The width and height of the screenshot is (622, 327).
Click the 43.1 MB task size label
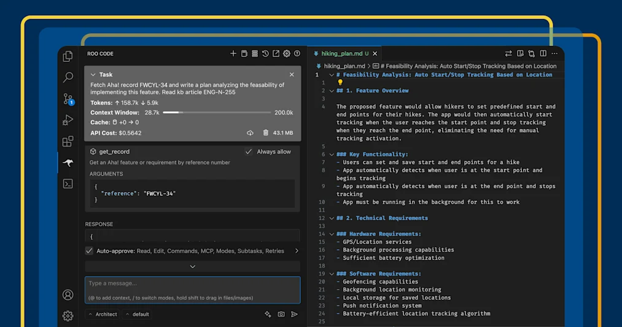[x=283, y=133]
